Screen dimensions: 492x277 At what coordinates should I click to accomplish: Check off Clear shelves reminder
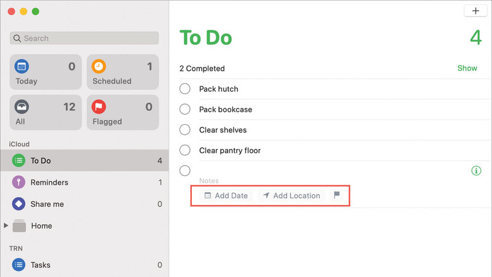point(185,130)
